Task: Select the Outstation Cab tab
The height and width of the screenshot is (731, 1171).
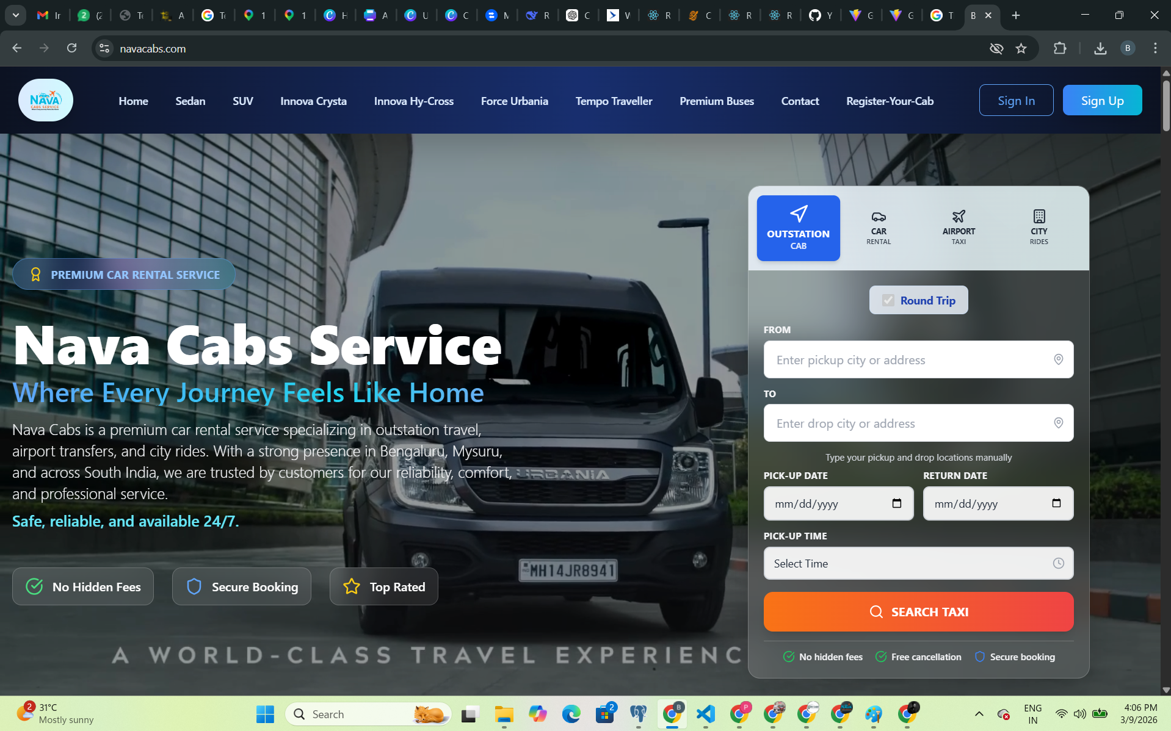Action: [798, 228]
